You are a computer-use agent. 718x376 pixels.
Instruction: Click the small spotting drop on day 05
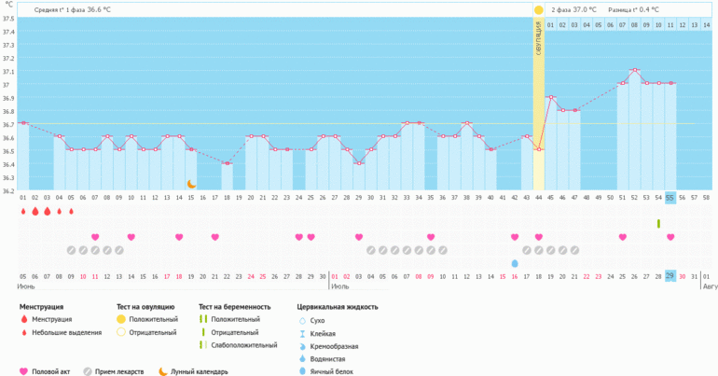coord(71,212)
